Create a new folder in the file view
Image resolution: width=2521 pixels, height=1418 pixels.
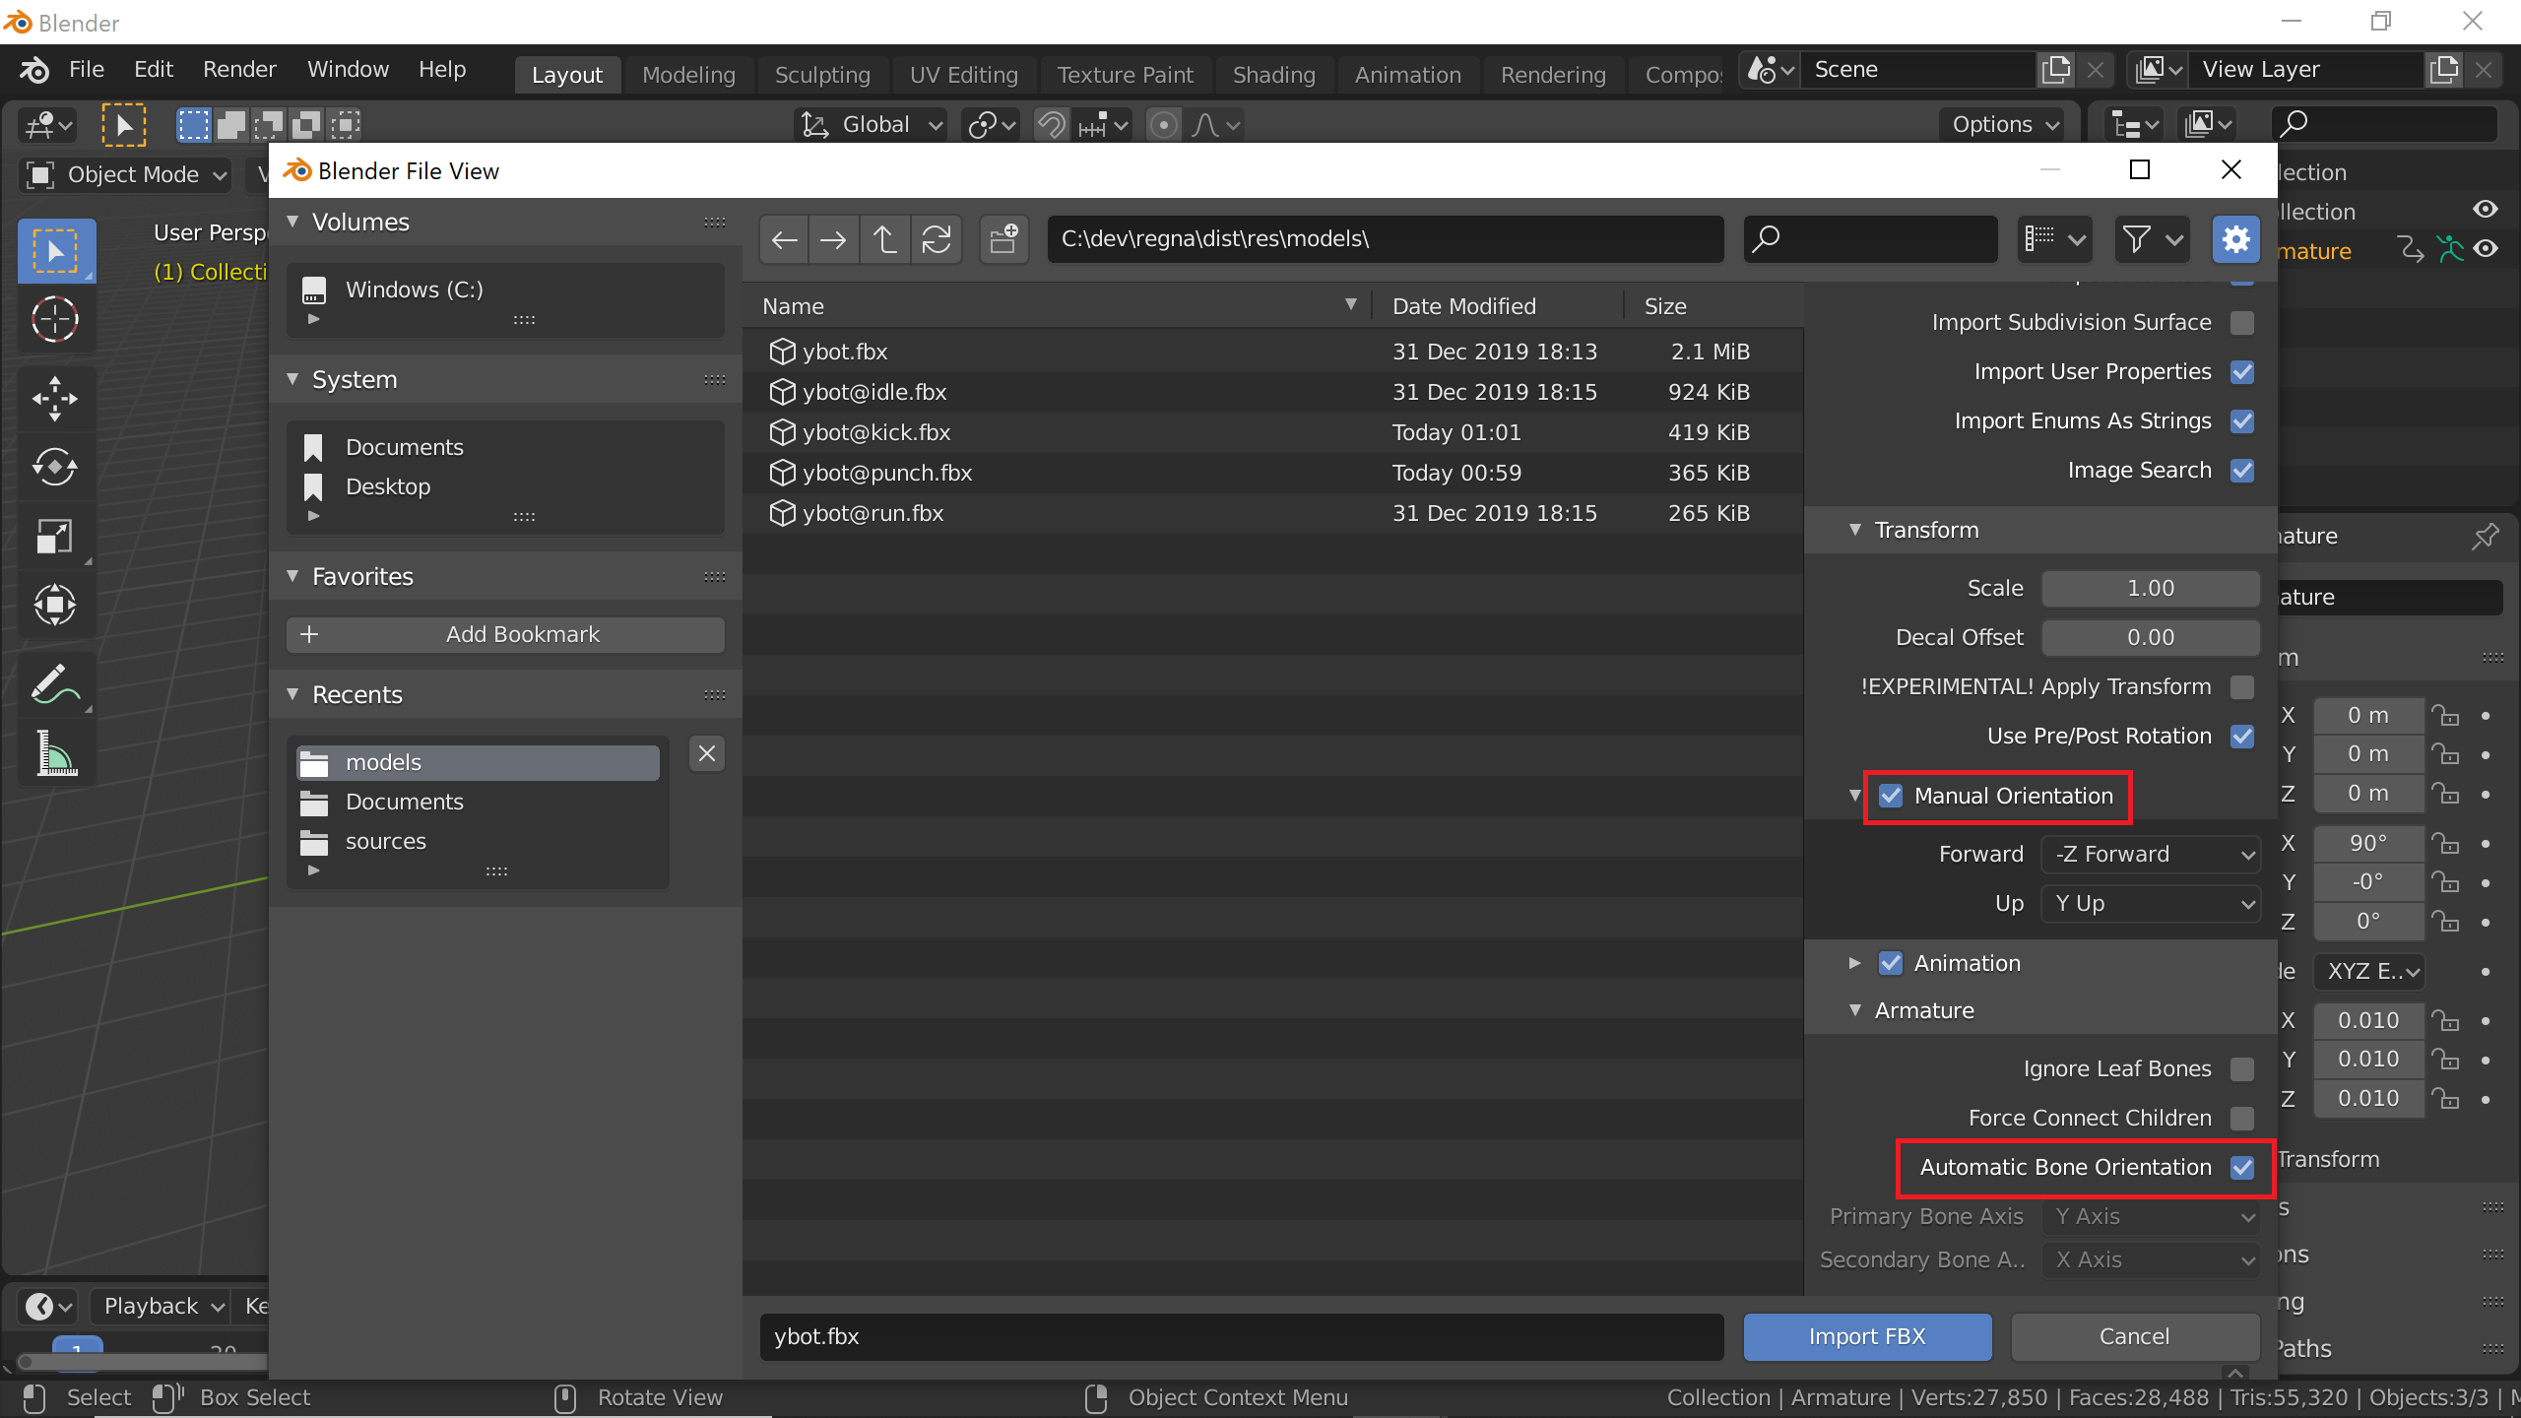tap(1003, 239)
